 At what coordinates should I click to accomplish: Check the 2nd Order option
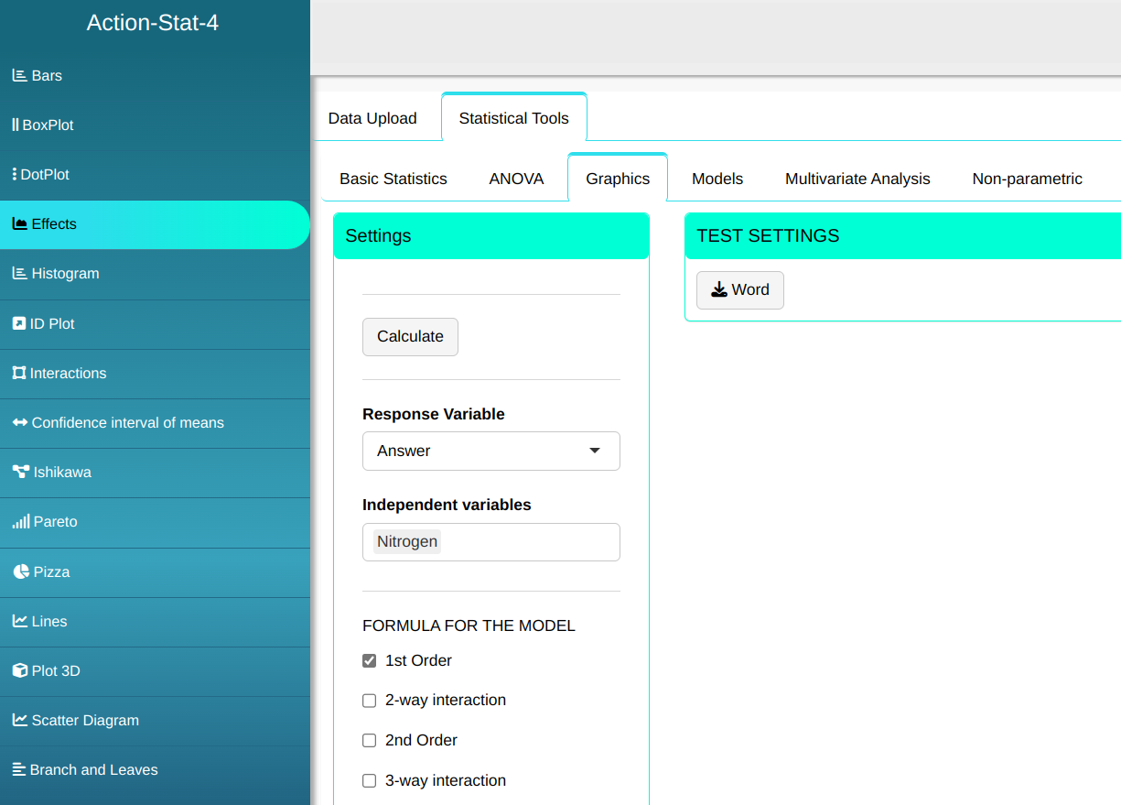[x=370, y=741]
